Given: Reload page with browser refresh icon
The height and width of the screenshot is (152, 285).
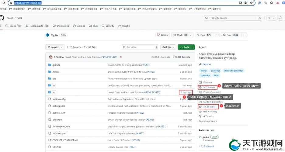Looking at the screenshot, I should click(3, 3).
